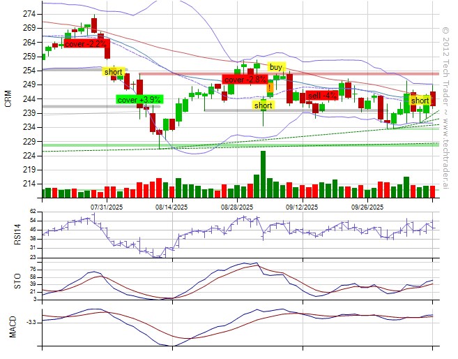Click the 274 price level label
The image size is (458, 359).
[x=29, y=14]
